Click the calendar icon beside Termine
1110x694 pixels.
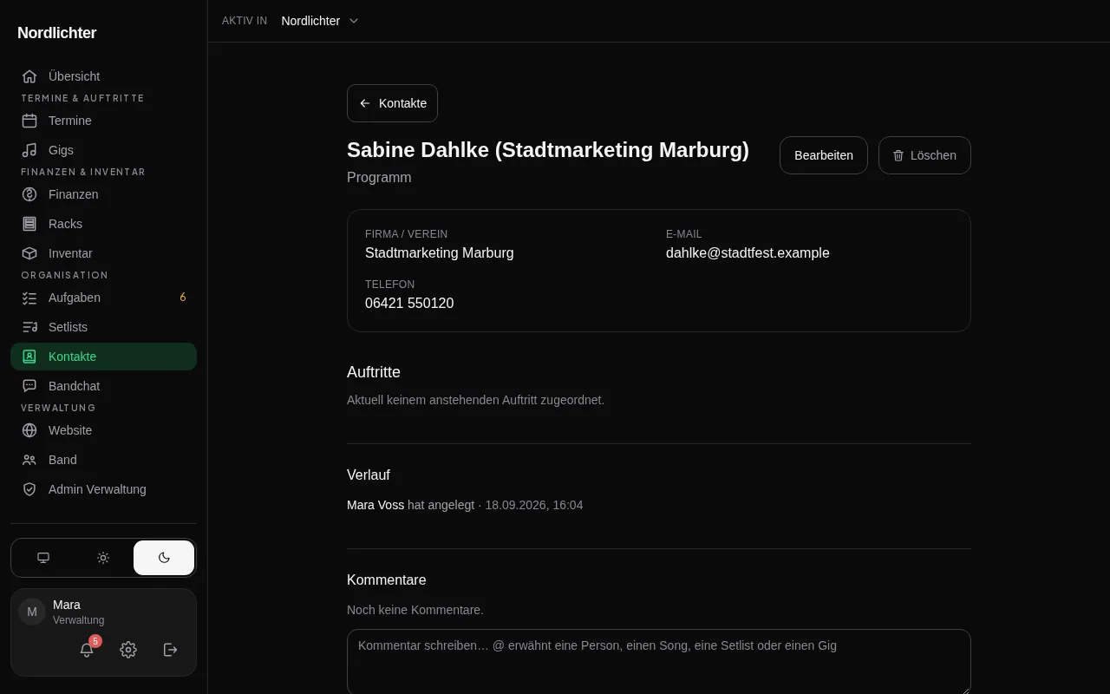pyautogui.click(x=29, y=121)
